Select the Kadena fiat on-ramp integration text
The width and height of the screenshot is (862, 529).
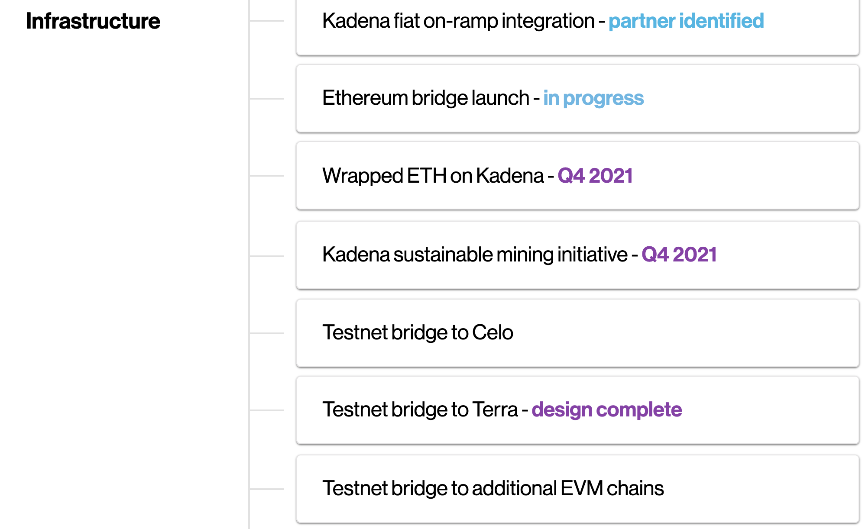tap(458, 21)
